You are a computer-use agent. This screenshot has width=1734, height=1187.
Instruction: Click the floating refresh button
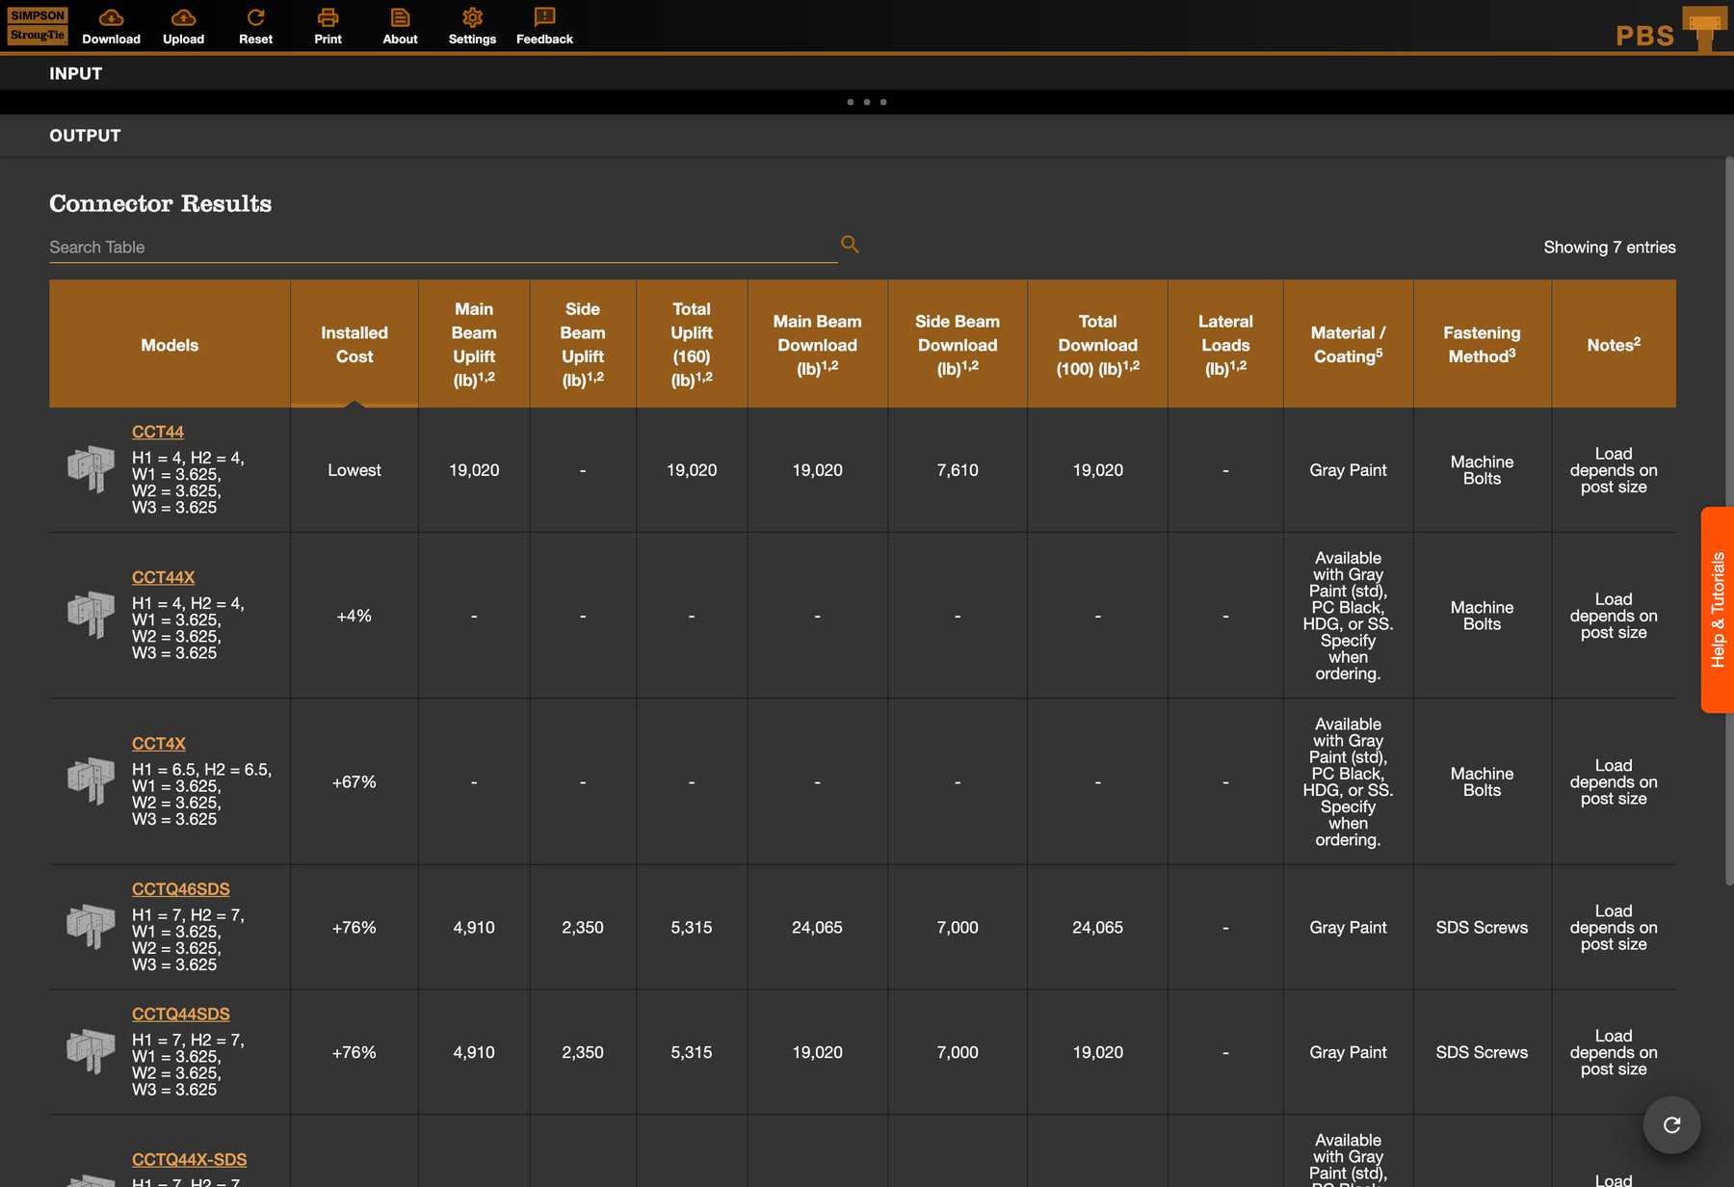1671,1124
